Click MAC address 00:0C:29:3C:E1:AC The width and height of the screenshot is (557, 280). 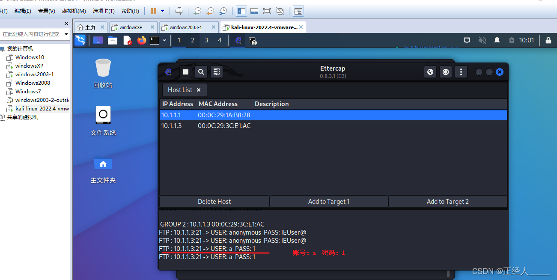[x=224, y=126]
